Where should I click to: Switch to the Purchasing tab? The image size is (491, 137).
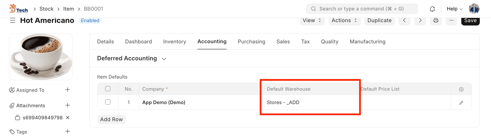pyautogui.click(x=251, y=42)
